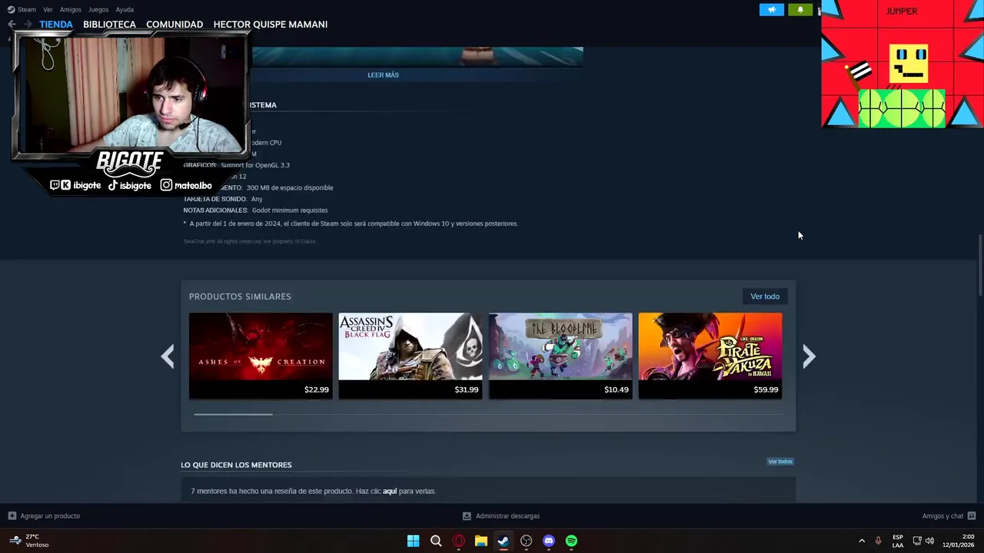This screenshot has width=984, height=553.
Task: Open the Steam menu in top bar
Action: point(22,9)
